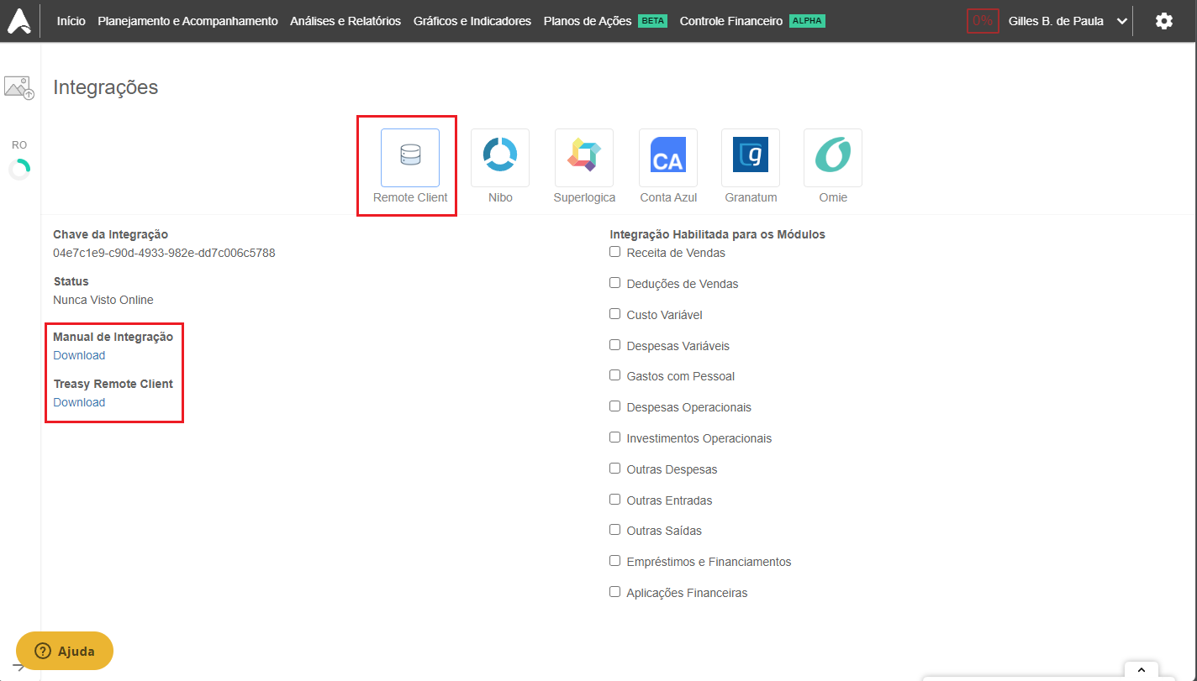
Task: Download the Manual de Integração
Action: click(x=79, y=355)
